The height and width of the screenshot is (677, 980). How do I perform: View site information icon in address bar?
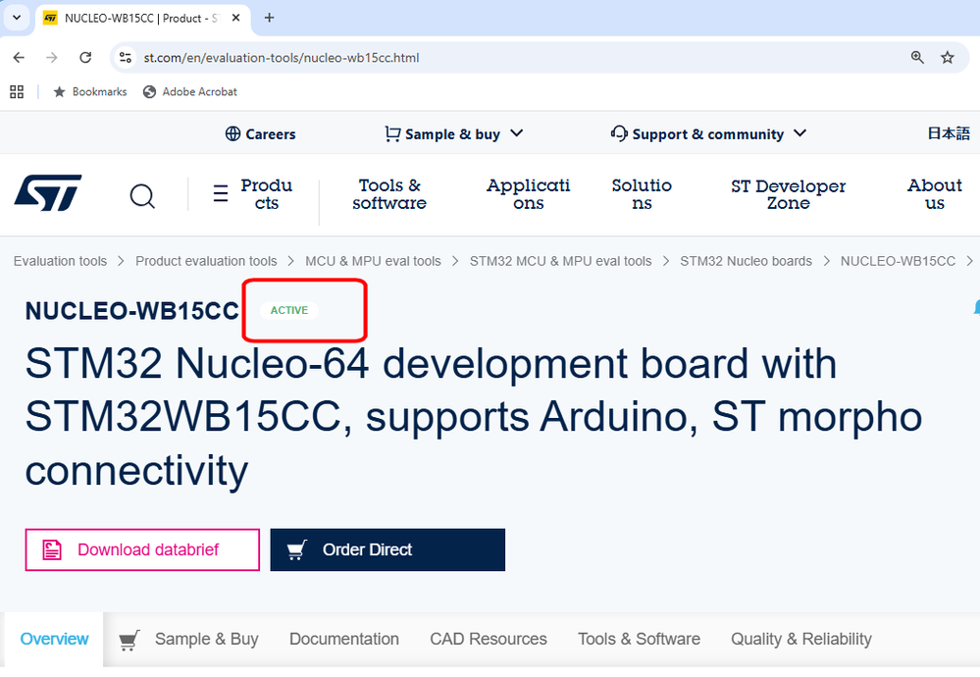click(x=126, y=58)
